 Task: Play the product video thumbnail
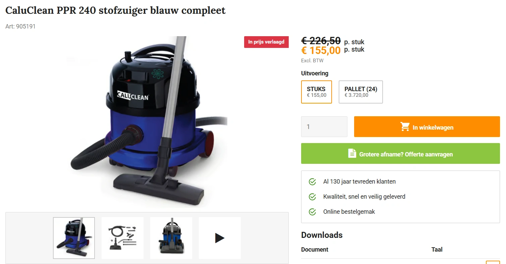tap(220, 238)
